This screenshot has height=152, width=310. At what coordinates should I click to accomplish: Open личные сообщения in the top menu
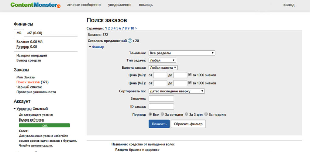(84, 5)
